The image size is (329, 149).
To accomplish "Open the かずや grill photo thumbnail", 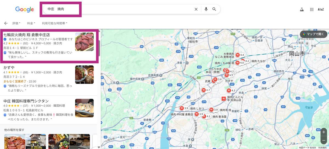I will coord(84,75).
